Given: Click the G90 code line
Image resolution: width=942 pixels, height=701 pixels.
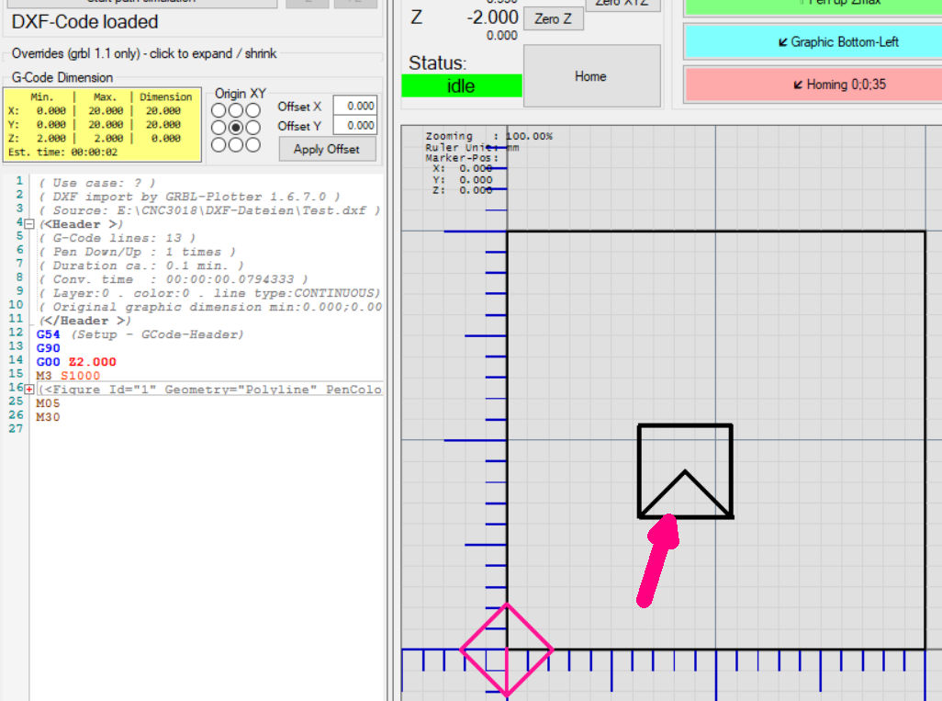Looking at the screenshot, I should (48, 348).
